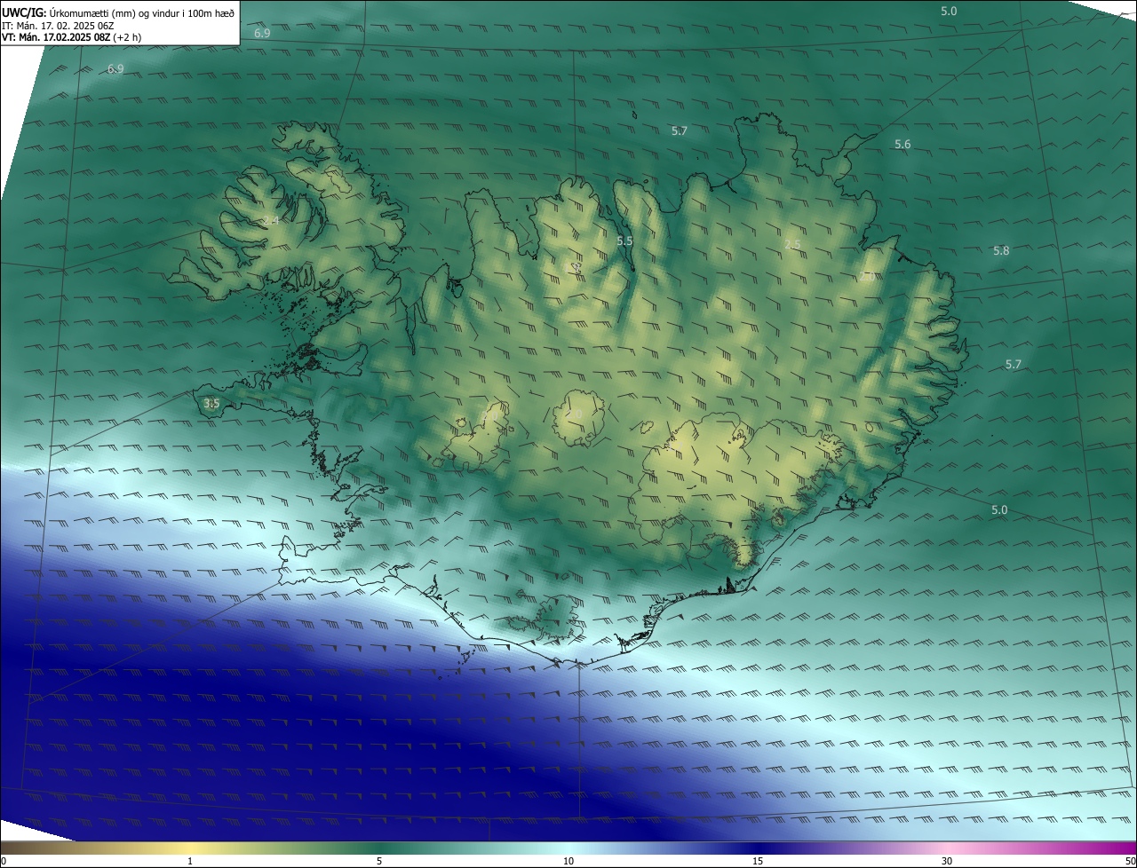Click the '30' label on the color scale
The image size is (1137, 868).
coord(947,861)
